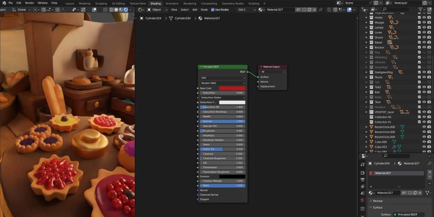The width and height of the screenshot is (434, 217).
Task: Open the node editor Add menu
Action: (194, 10)
